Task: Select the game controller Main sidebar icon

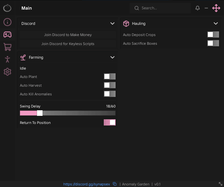Action: tap(7, 34)
